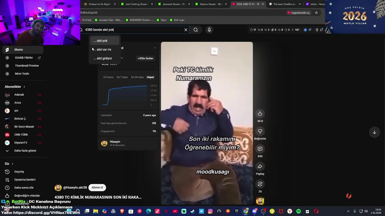Close the (335) 4380 TC YouTube tab

263,4
